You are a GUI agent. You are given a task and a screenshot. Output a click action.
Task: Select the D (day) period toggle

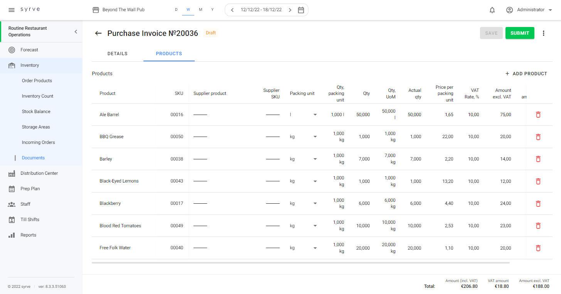coord(176,10)
